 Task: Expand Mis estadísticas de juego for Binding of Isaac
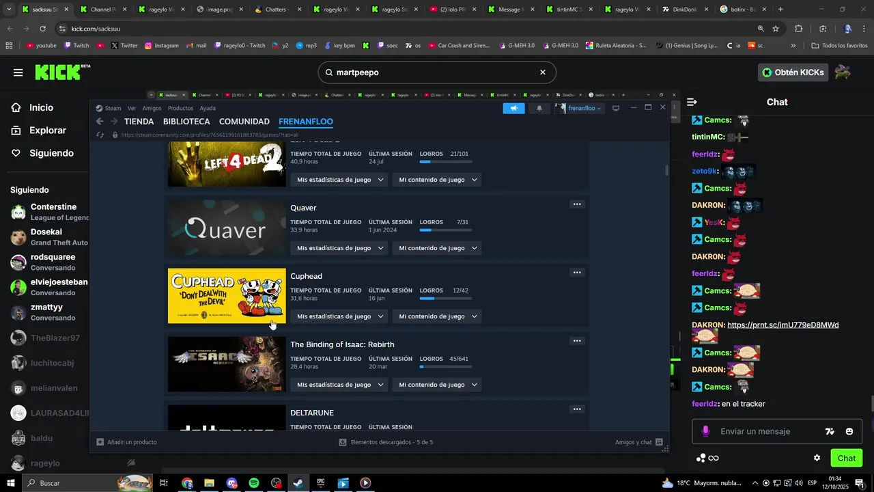pyautogui.click(x=339, y=385)
